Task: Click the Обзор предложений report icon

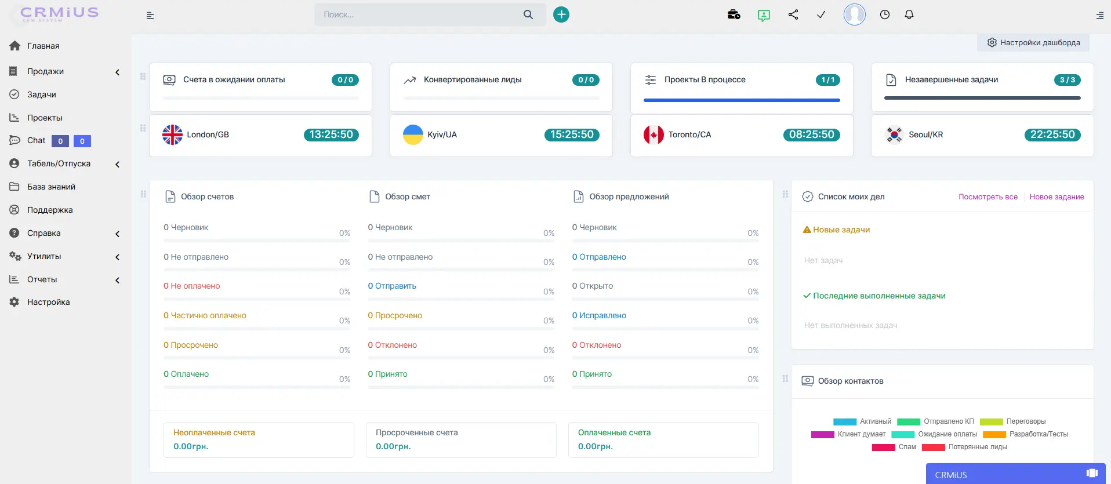Action: (x=579, y=196)
